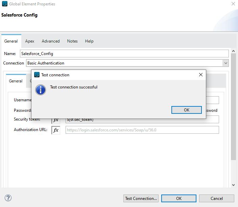Click the Authorization URL label
This screenshot has width=238, height=207.
coord(30,130)
